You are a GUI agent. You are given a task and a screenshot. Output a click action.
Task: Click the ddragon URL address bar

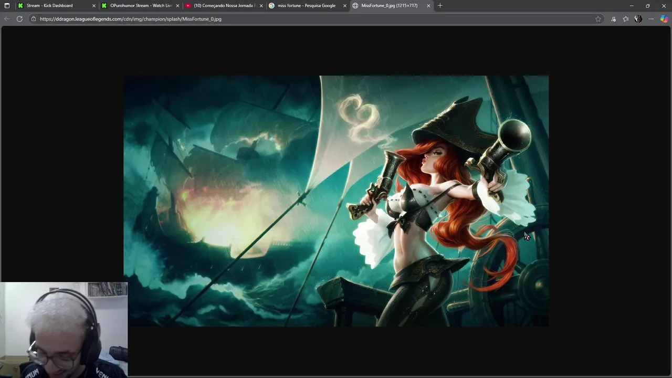(x=315, y=19)
